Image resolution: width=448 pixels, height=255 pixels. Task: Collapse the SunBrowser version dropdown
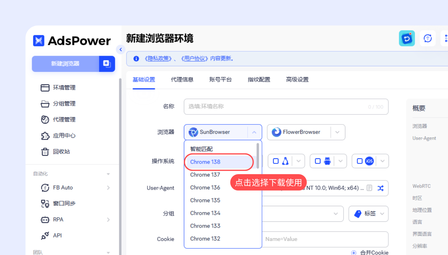[x=254, y=132]
